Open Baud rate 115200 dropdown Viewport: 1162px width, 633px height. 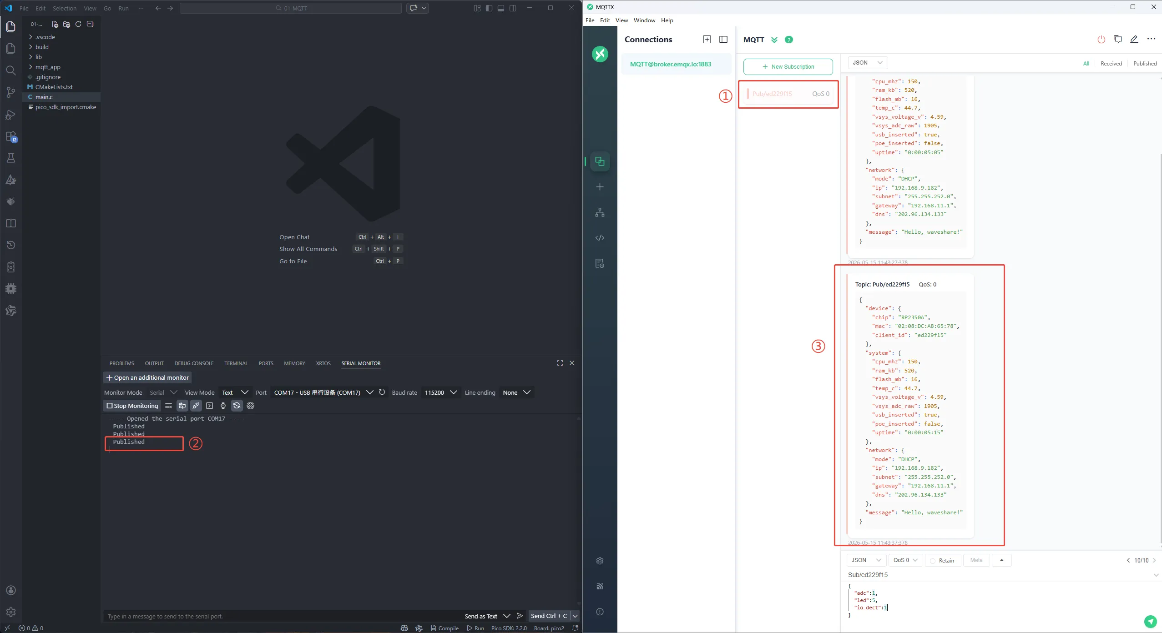[x=440, y=392]
